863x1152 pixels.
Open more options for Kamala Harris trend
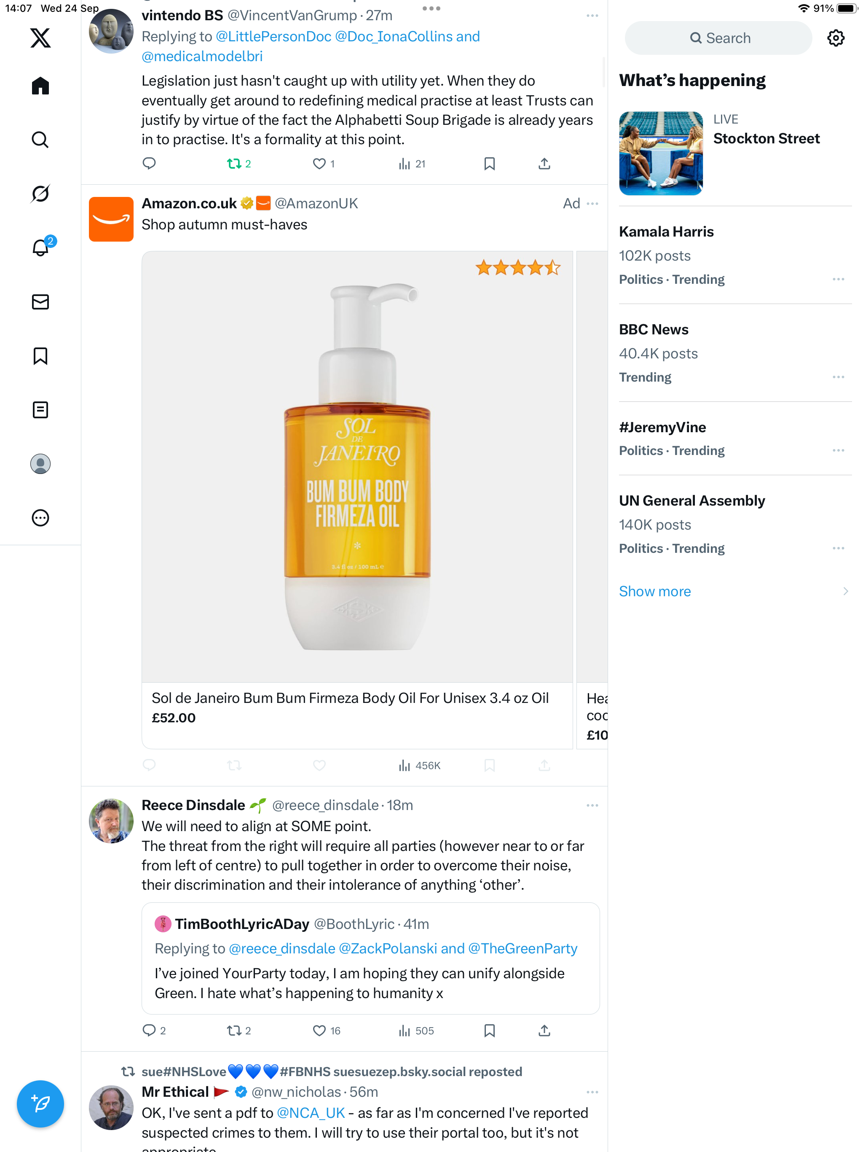[x=838, y=280]
